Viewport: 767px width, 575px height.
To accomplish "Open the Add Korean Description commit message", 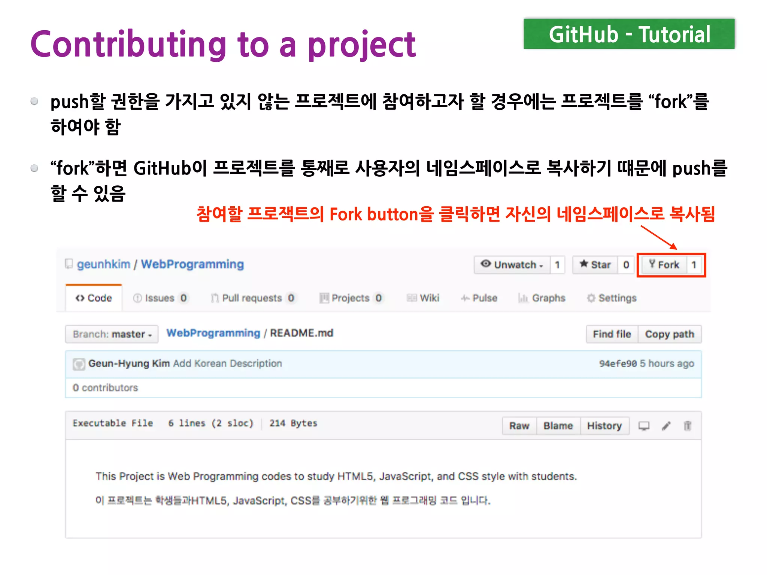I will [227, 363].
